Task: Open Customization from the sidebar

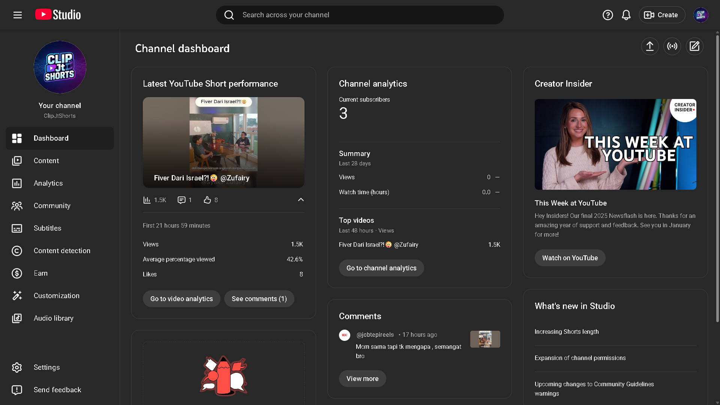Action: click(56, 296)
